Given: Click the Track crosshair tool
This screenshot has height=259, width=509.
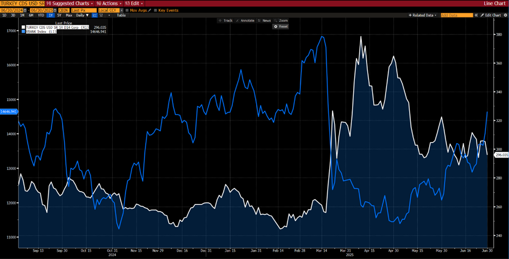Looking at the screenshot, I should [226, 21].
